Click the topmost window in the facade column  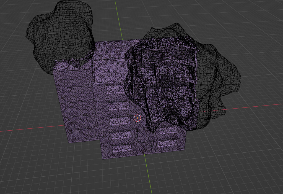pyautogui.click(x=116, y=89)
